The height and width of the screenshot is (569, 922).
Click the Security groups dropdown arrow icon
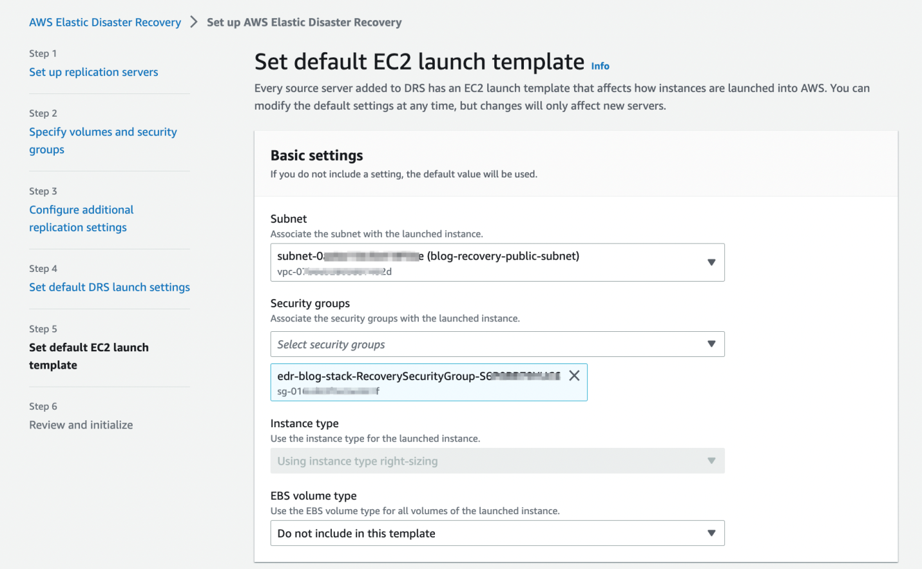point(711,344)
